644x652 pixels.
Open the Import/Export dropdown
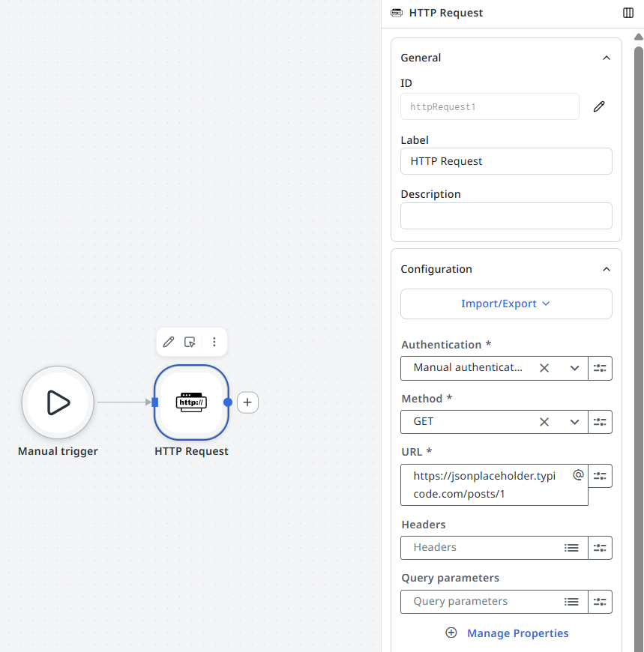(506, 304)
